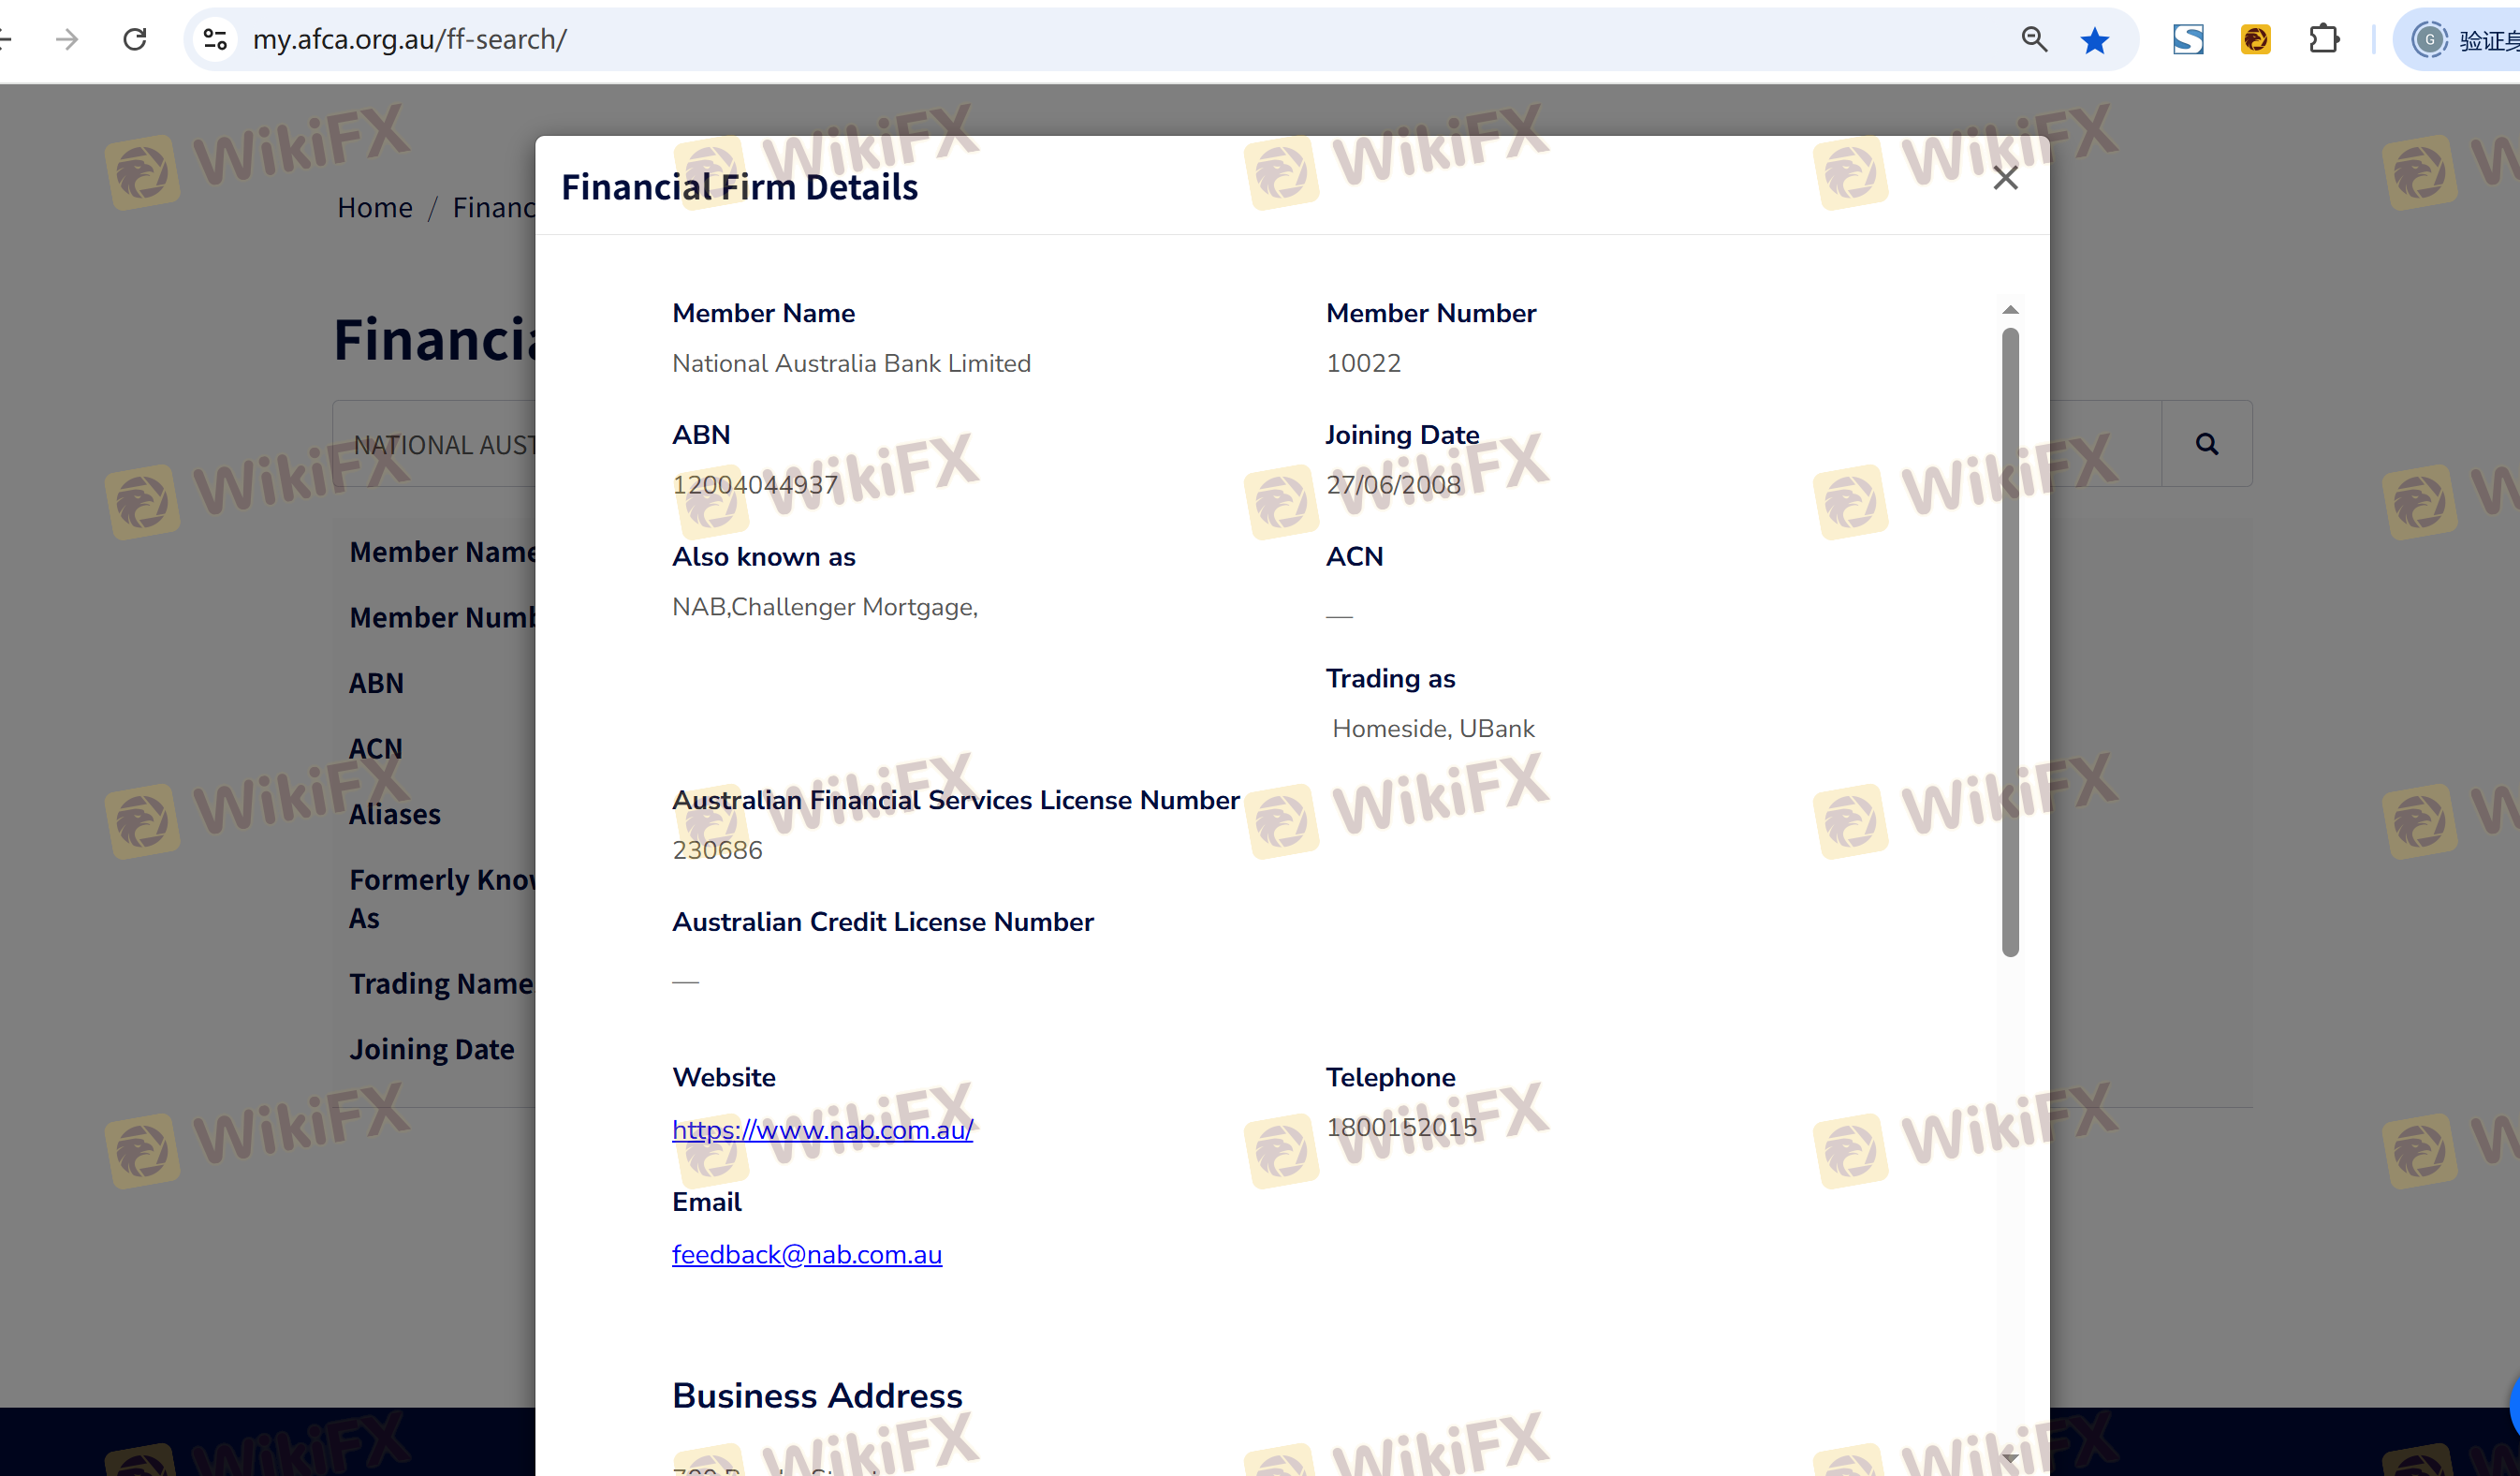This screenshot has height=1476, width=2520.
Task: Click the dialog scrollbar up arrow
Action: click(x=2010, y=309)
